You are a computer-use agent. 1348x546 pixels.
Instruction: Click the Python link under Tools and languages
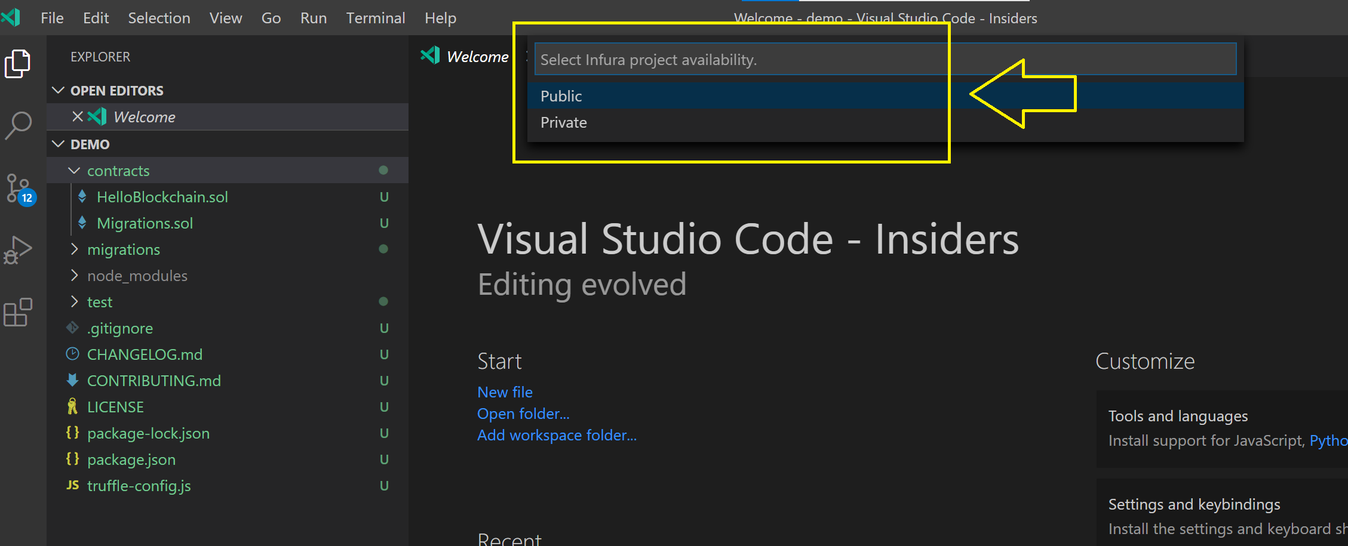(1328, 440)
